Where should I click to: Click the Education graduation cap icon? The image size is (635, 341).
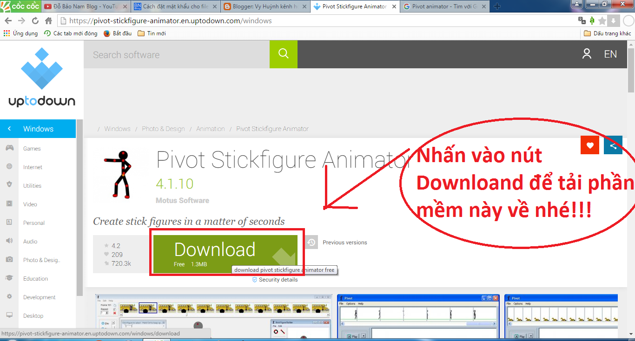(9, 278)
